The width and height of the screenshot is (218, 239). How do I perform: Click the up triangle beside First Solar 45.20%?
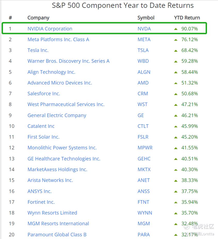coord(176,137)
